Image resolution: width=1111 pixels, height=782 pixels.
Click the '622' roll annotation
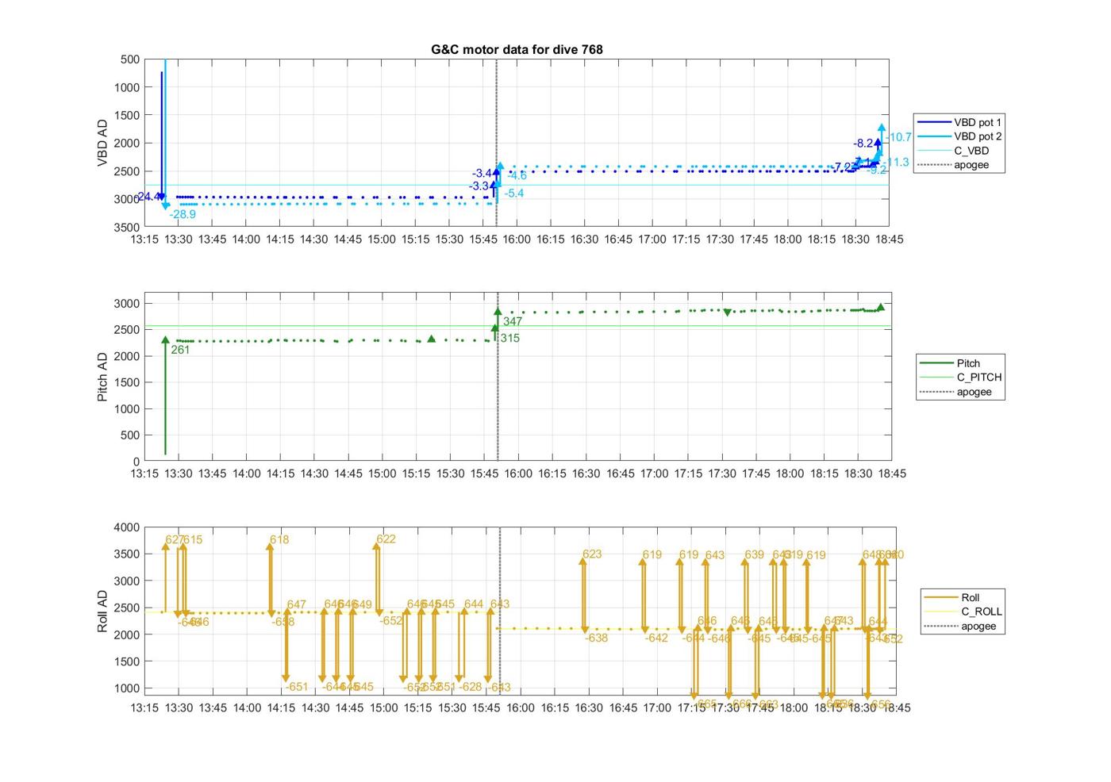coord(386,539)
